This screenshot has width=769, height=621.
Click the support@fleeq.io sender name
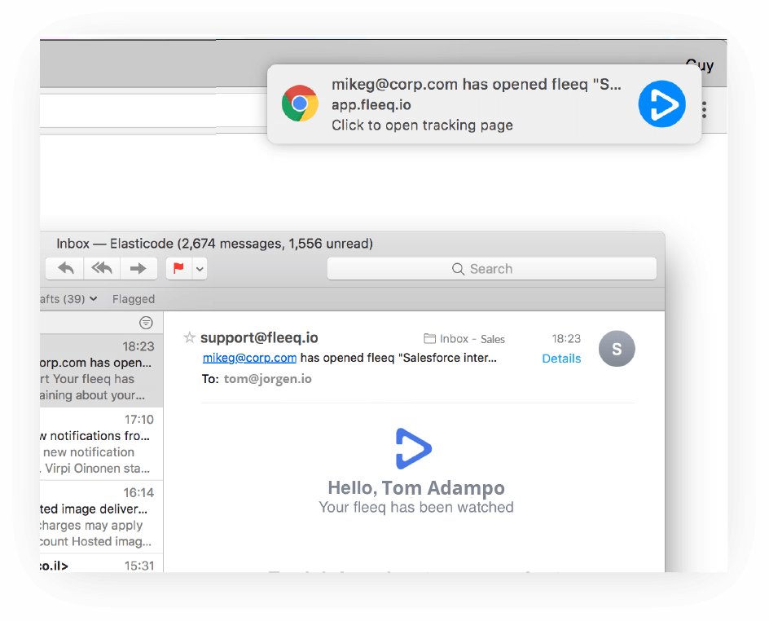click(259, 337)
